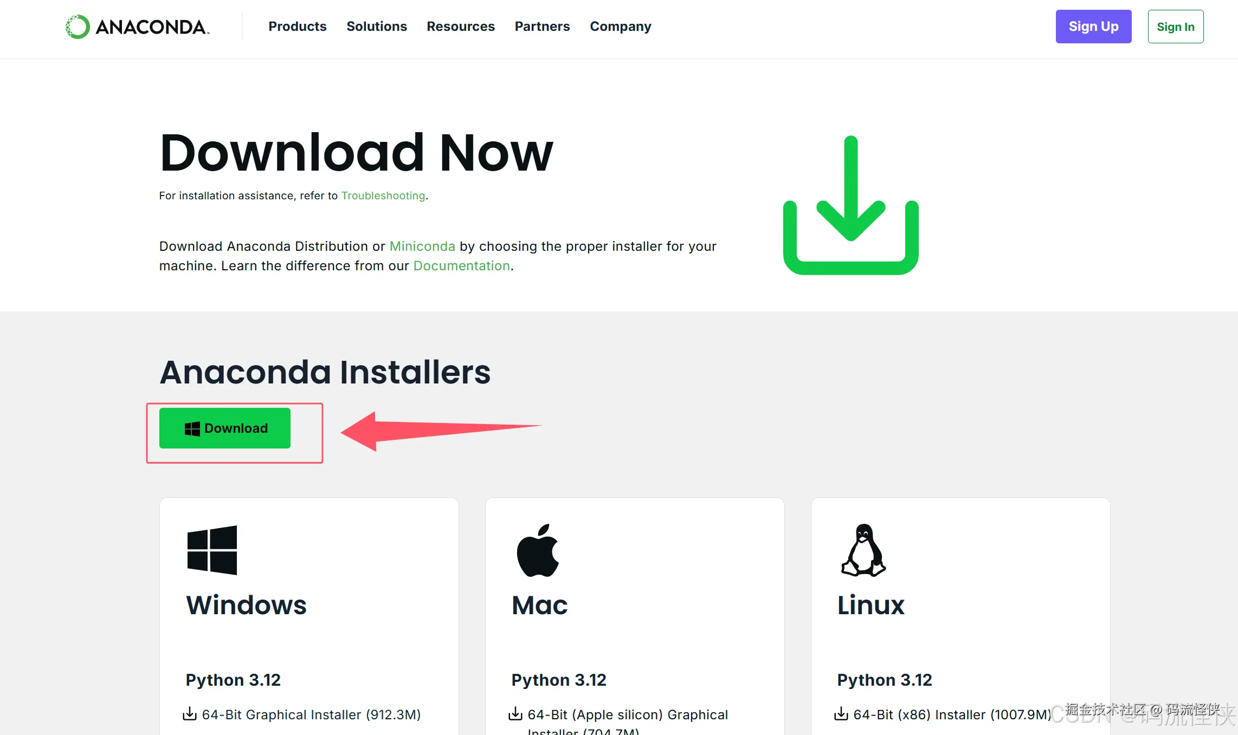
Task: Open the Partners menu
Action: coord(542,27)
